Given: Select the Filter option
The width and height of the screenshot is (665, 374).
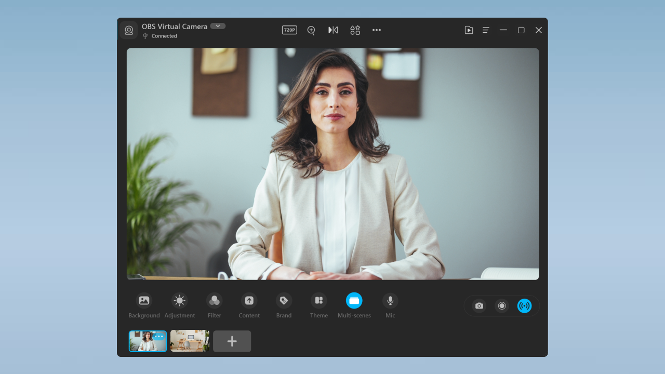Looking at the screenshot, I should coord(214,301).
